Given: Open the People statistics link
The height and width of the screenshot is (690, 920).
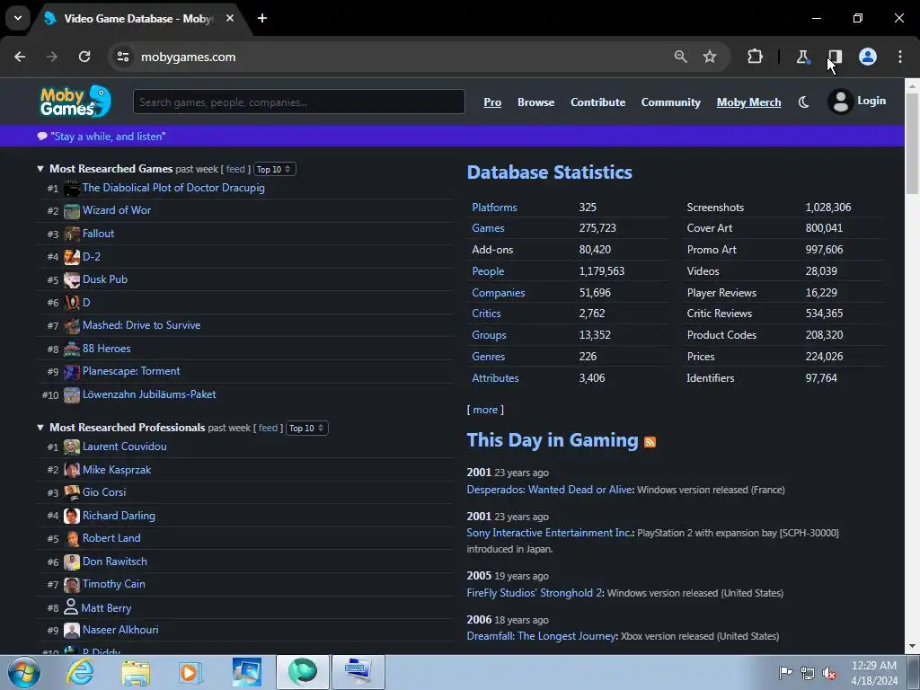Looking at the screenshot, I should tap(488, 271).
